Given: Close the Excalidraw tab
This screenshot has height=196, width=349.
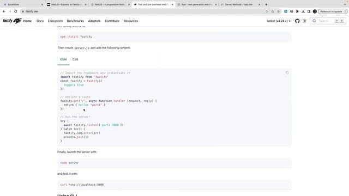Looking at the screenshot, I should point(42,4).
